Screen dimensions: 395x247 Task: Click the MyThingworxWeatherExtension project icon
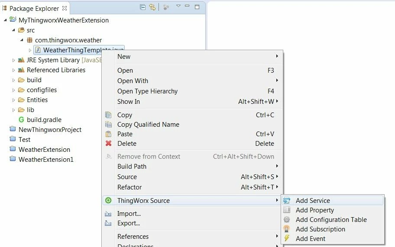(13, 19)
